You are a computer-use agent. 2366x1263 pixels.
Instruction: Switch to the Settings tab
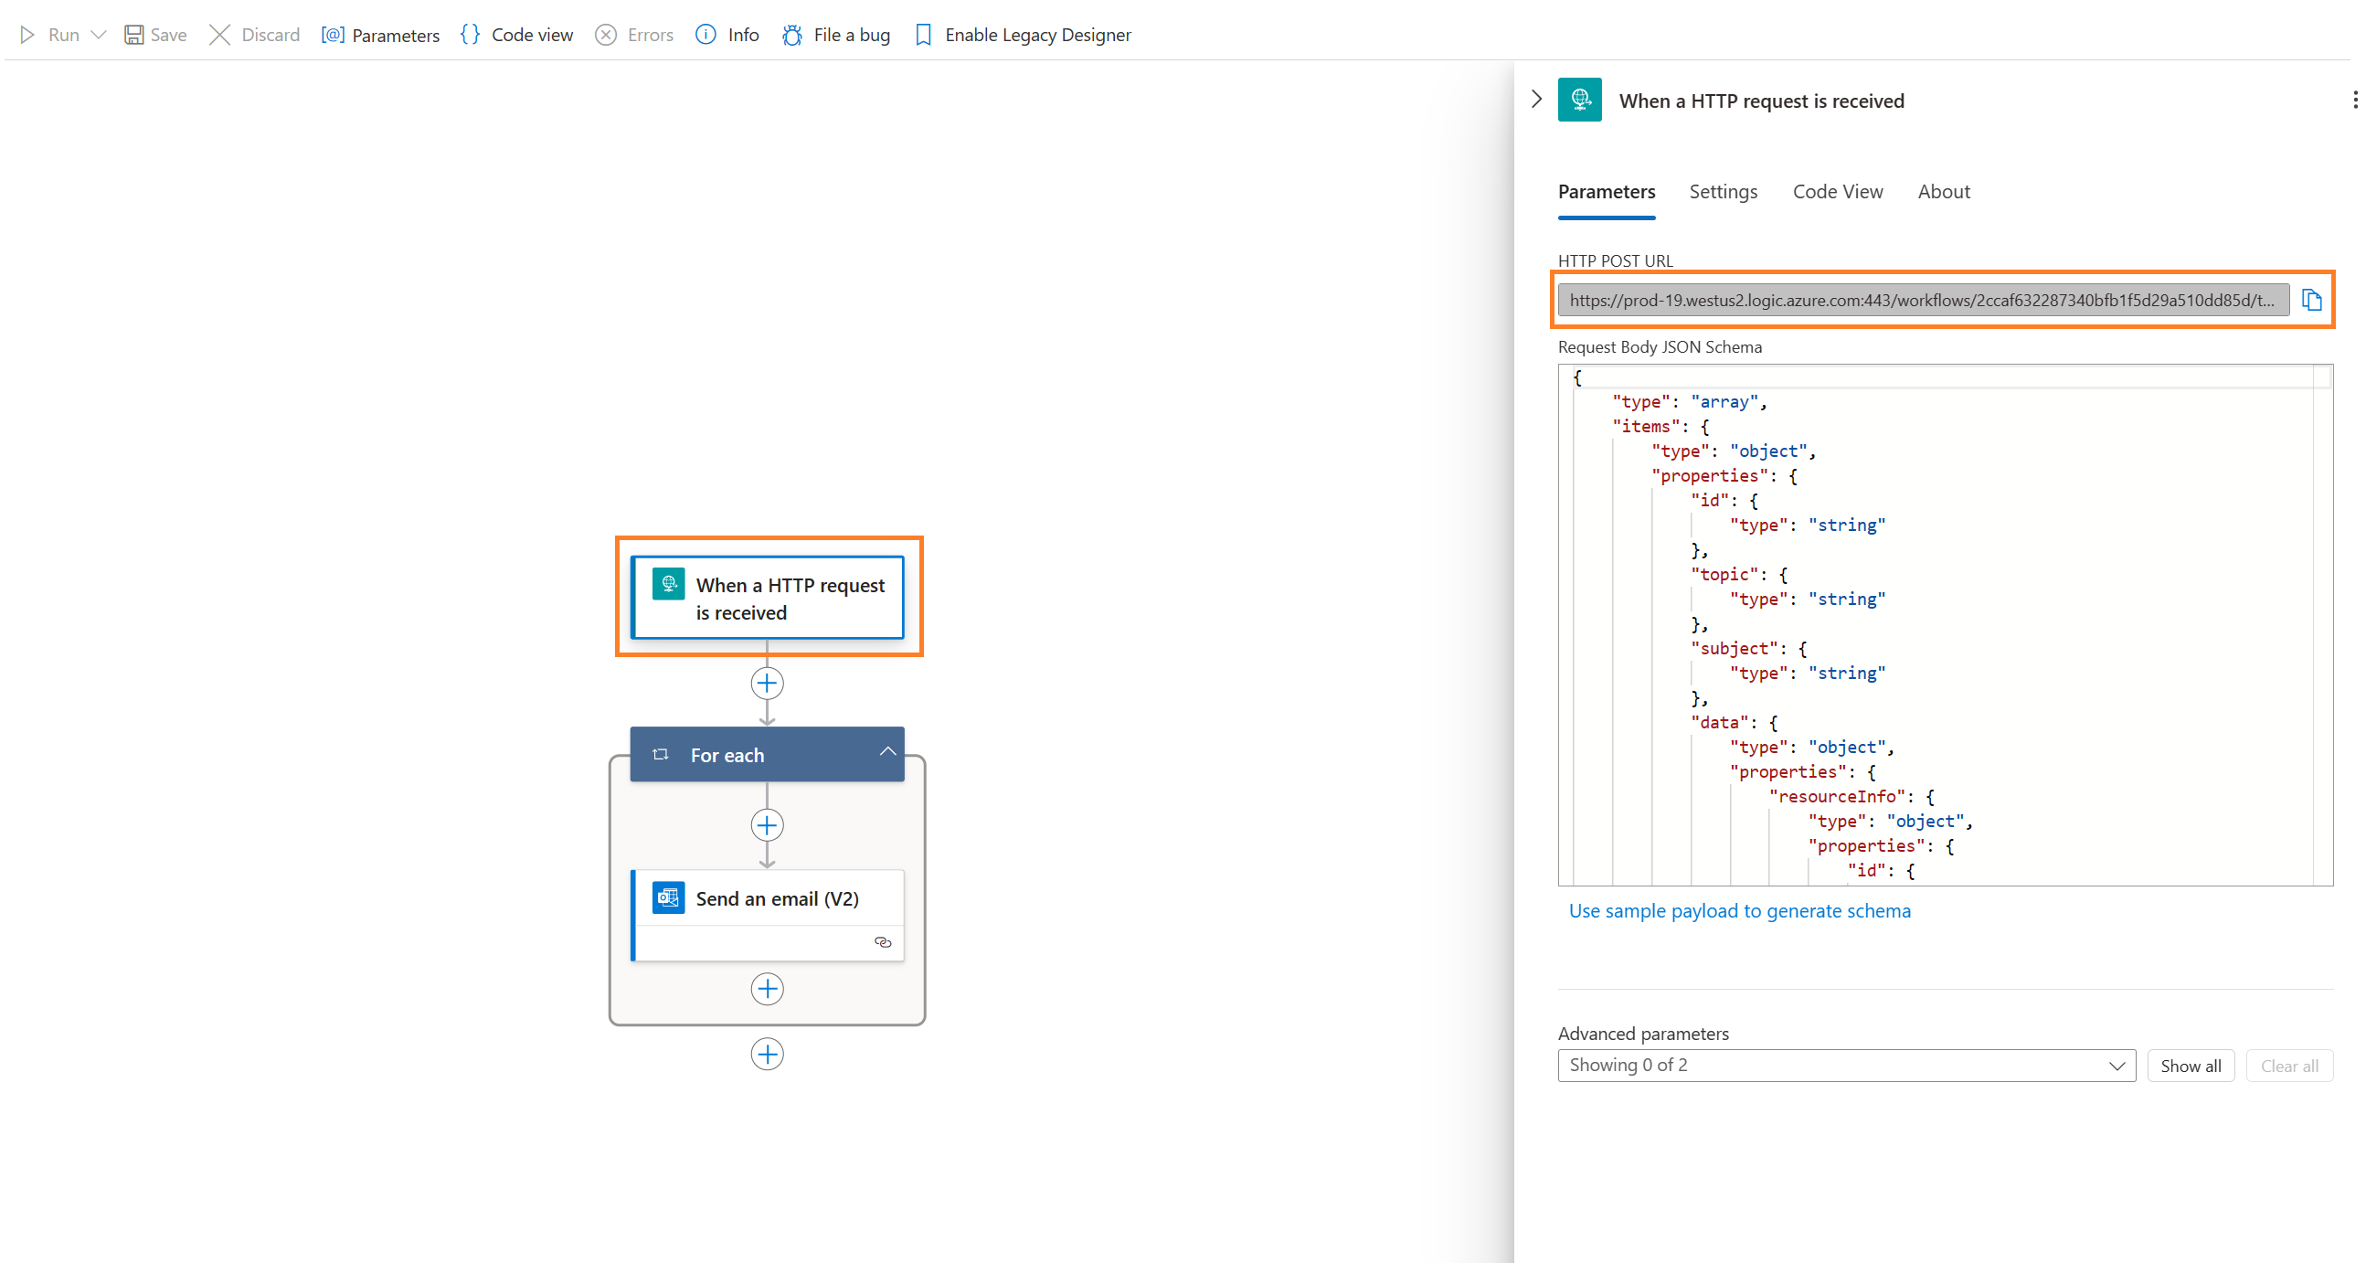pyautogui.click(x=1724, y=191)
